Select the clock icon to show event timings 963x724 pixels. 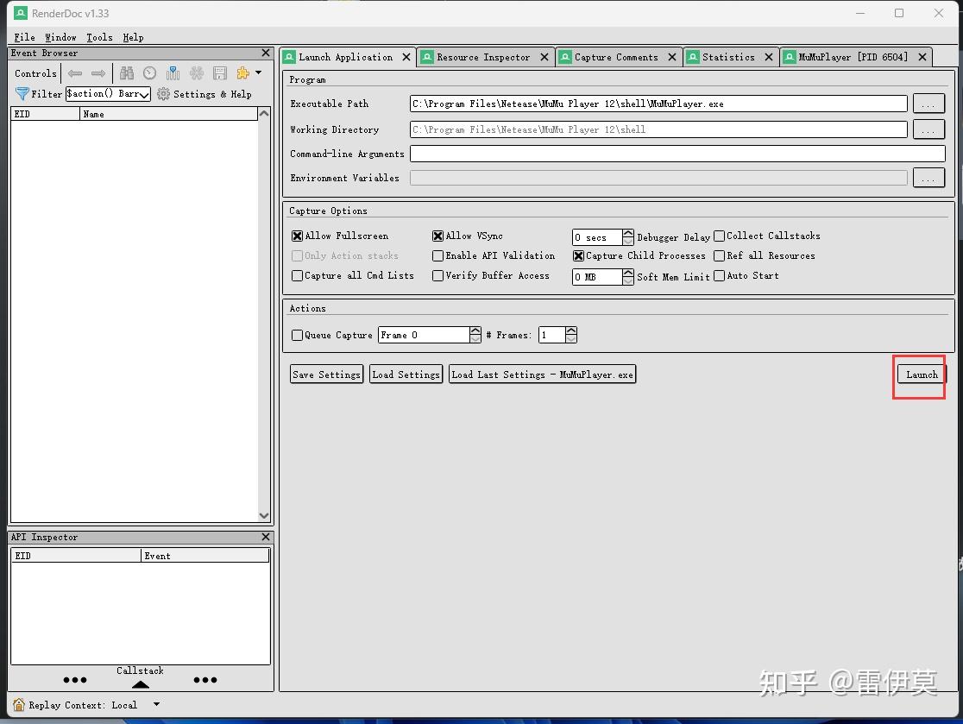pyautogui.click(x=148, y=73)
